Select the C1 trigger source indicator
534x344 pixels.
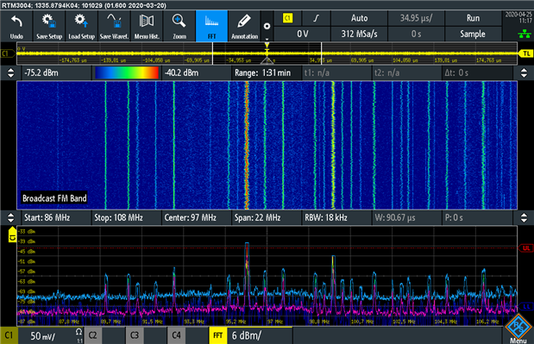(288, 18)
